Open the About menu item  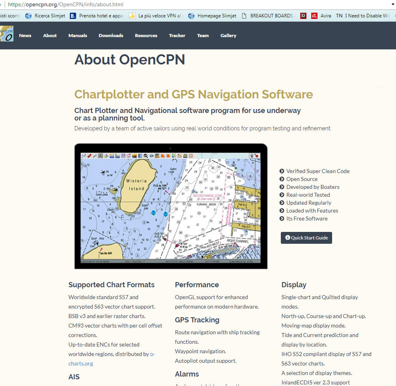tap(50, 36)
